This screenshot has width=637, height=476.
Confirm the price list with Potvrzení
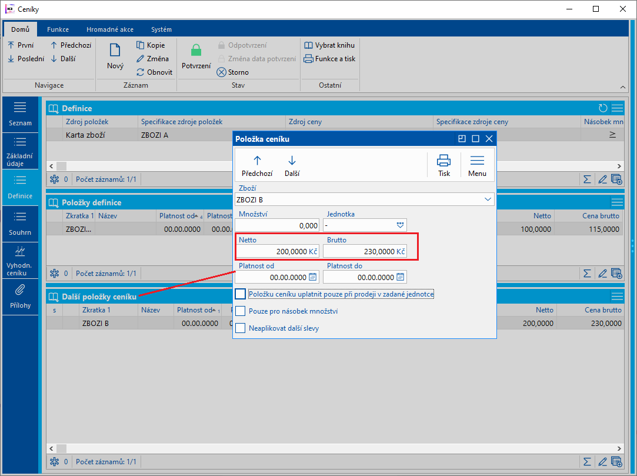(x=196, y=56)
